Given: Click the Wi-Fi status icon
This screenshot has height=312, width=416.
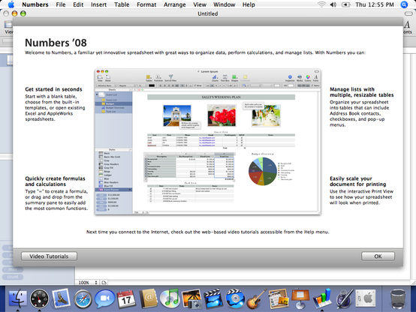Looking at the screenshot, I should coord(321,4).
